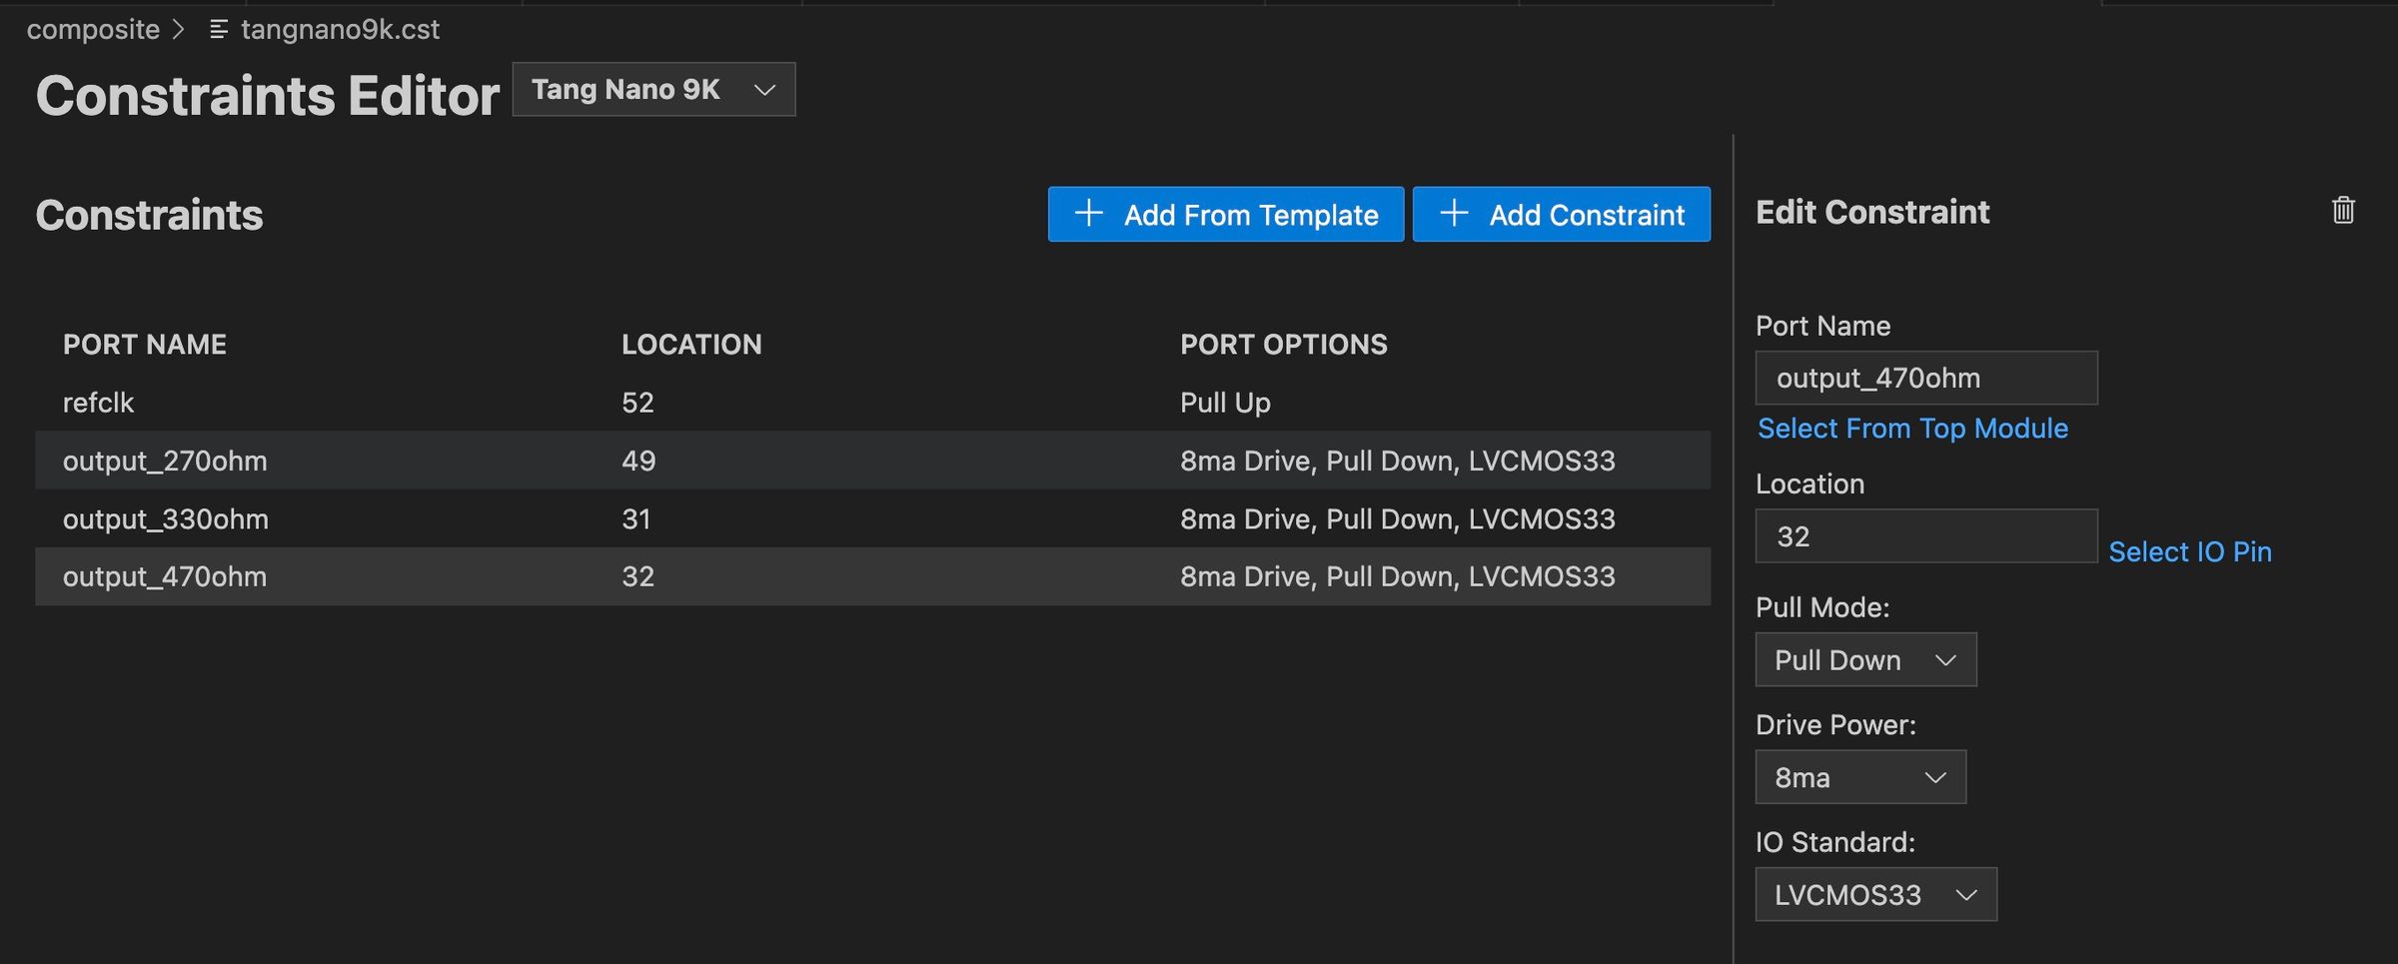Click the tangnano9k.cst file icon in breadcrumb
The height and width of the screenshot is (964, 2398).
point(218,30)
